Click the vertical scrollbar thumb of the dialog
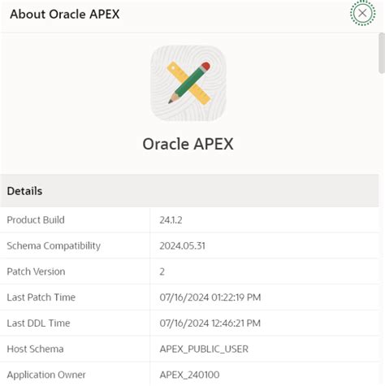Viewport: 385px width, 386px height. coord(382,53)
